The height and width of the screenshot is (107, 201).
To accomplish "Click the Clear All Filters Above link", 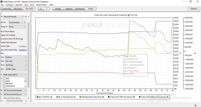I will pos(12,98).
